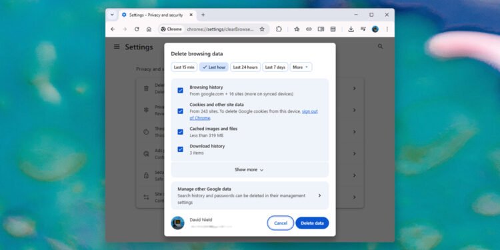Click the forward navigation arrow

(x=125, y=29)
